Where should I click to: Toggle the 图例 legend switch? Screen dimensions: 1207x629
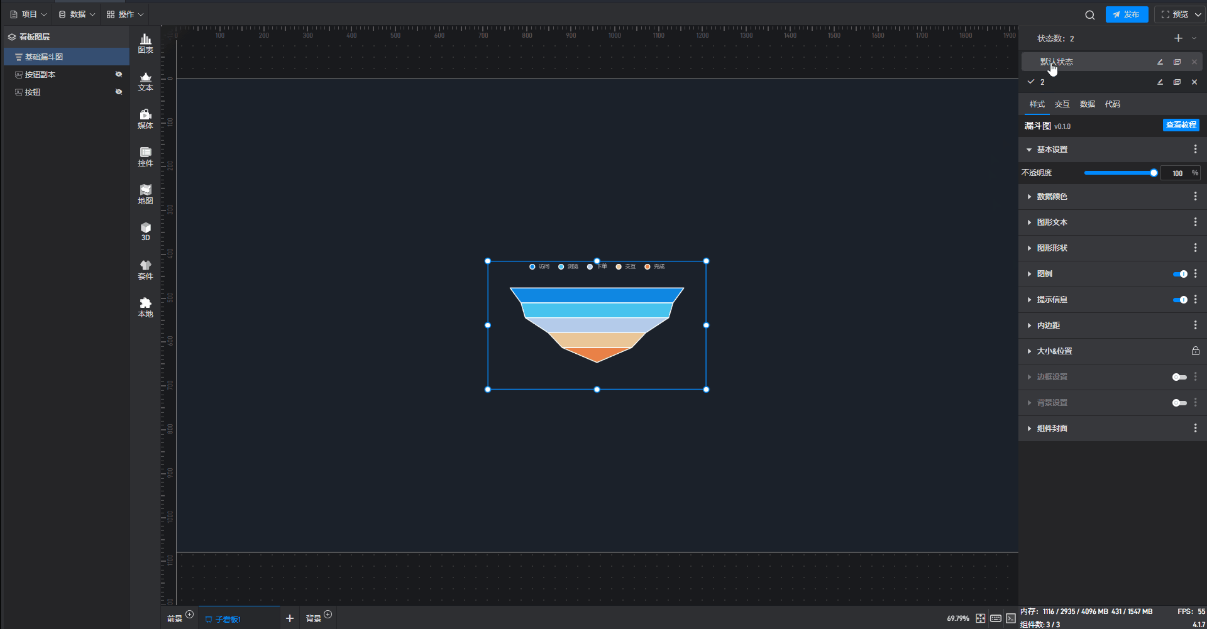(x=1179, y=274)
